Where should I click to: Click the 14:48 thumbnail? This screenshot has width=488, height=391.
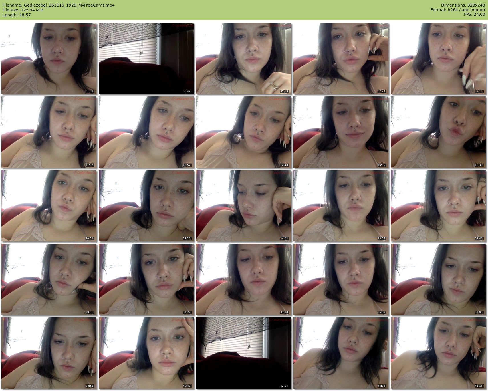(243, 132)
